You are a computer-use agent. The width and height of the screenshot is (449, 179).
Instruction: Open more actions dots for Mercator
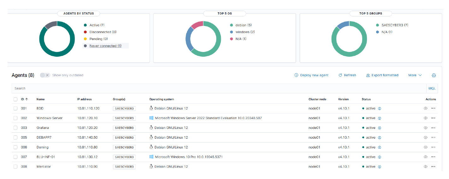point(433,167)
